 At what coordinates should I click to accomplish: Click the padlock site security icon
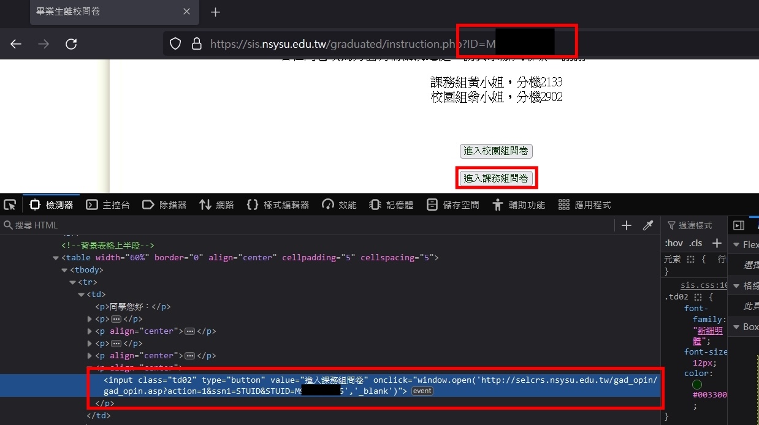click(196, 43)
